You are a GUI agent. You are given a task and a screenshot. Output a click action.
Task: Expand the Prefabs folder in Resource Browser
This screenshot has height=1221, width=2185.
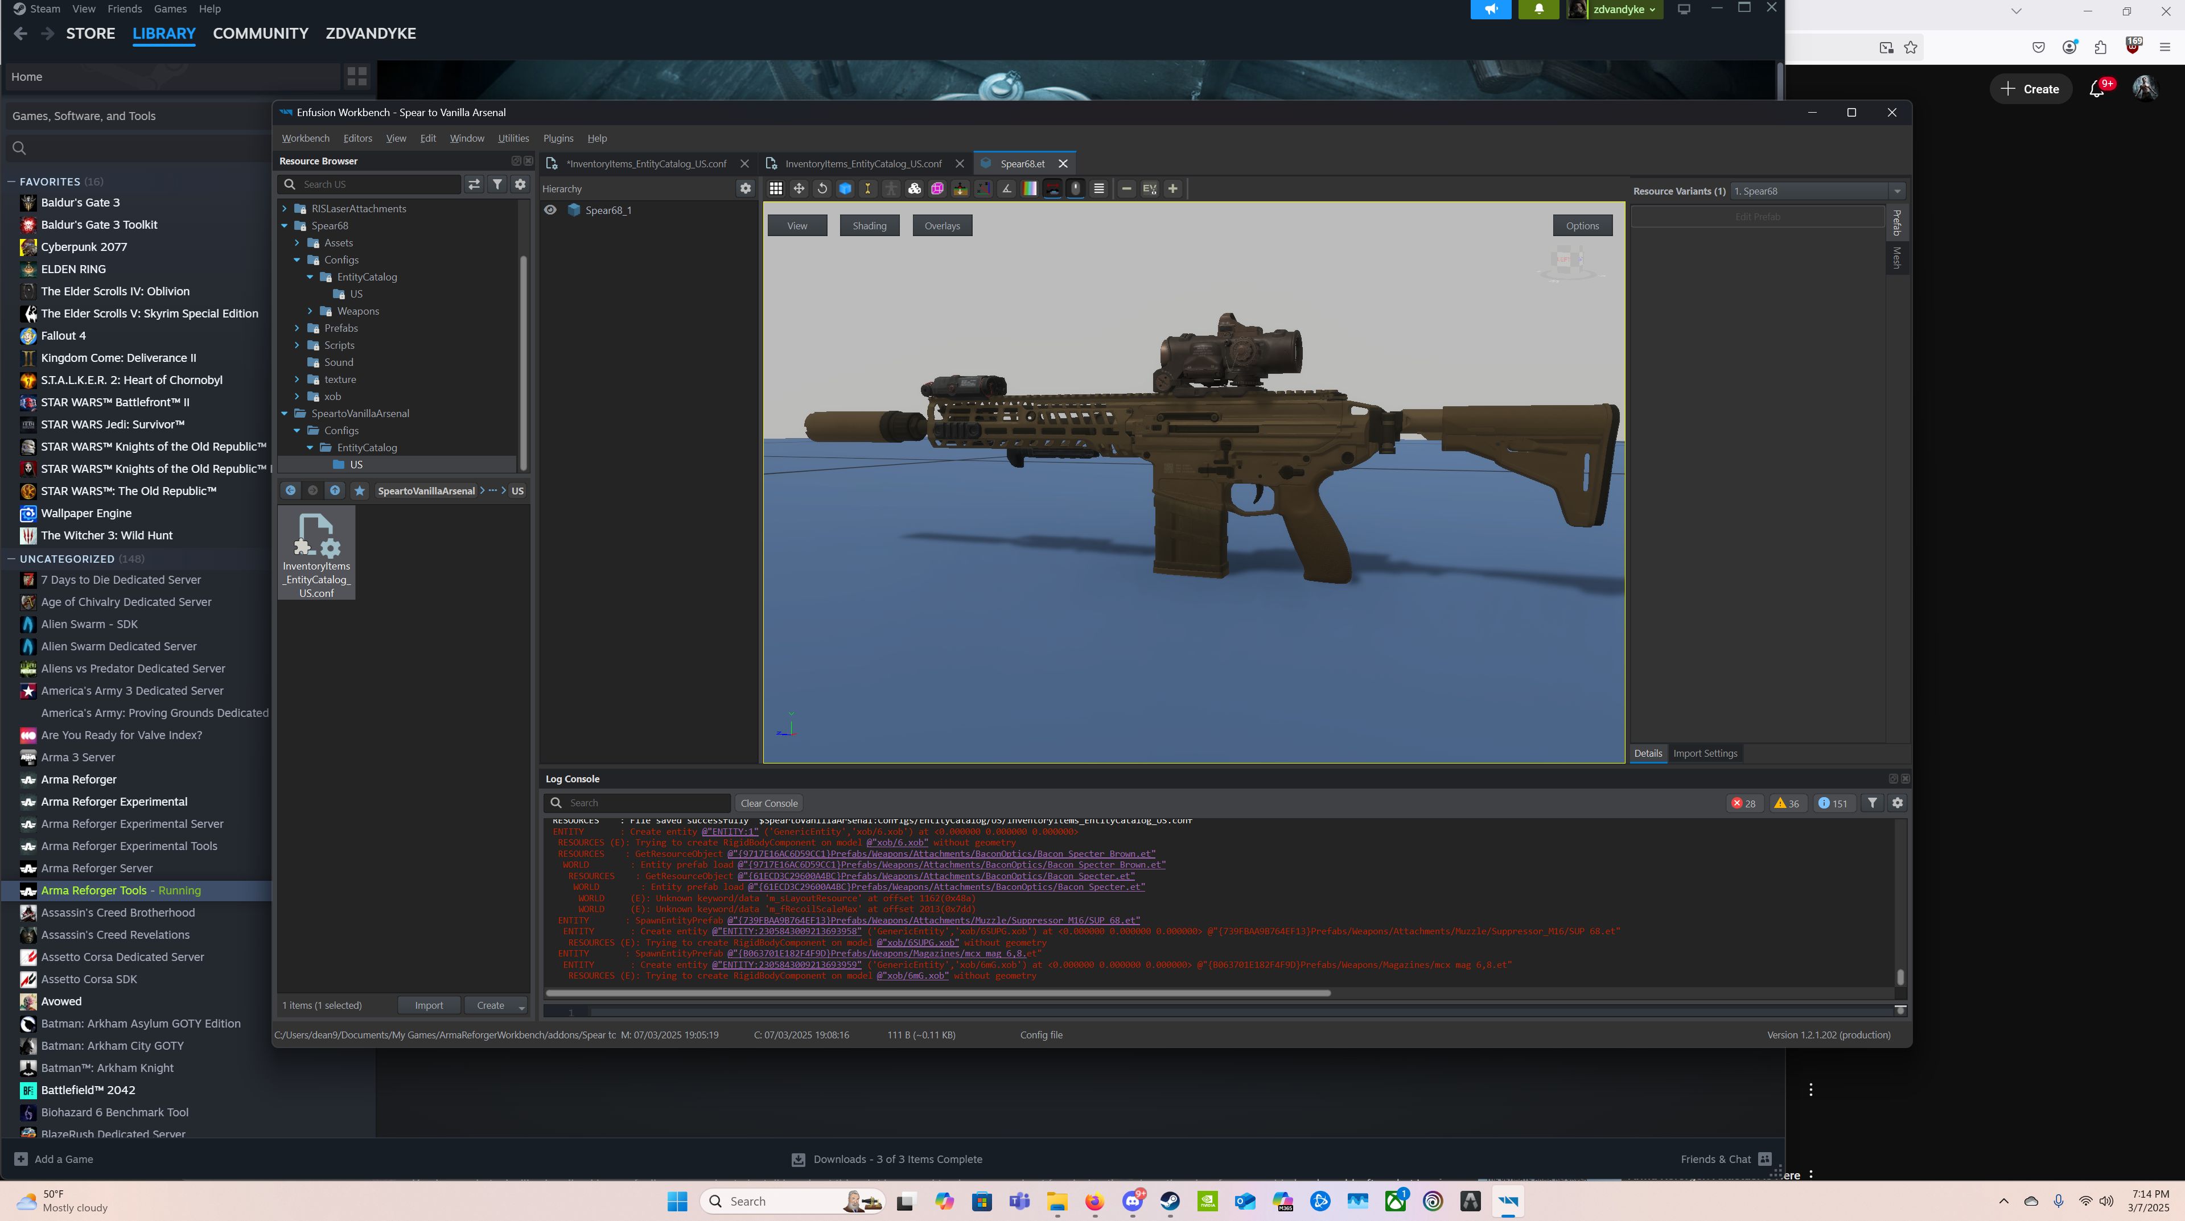[x=296, y=328]
